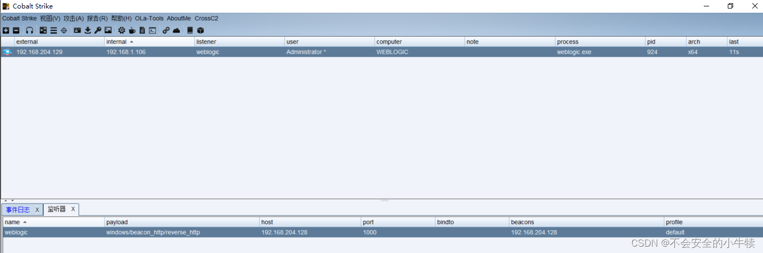This screenshot has width=763, height=253.
Task: Sort sessions by arch column header
Action: click(x=706, y=41)
